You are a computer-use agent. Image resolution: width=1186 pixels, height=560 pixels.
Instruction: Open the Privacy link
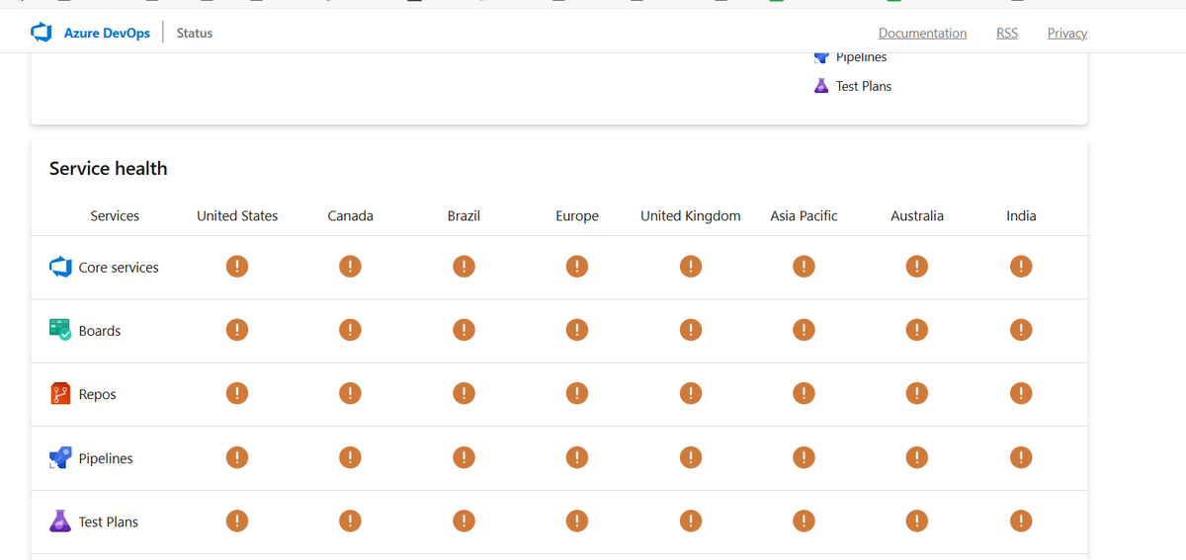click(x=1067, y=33)
